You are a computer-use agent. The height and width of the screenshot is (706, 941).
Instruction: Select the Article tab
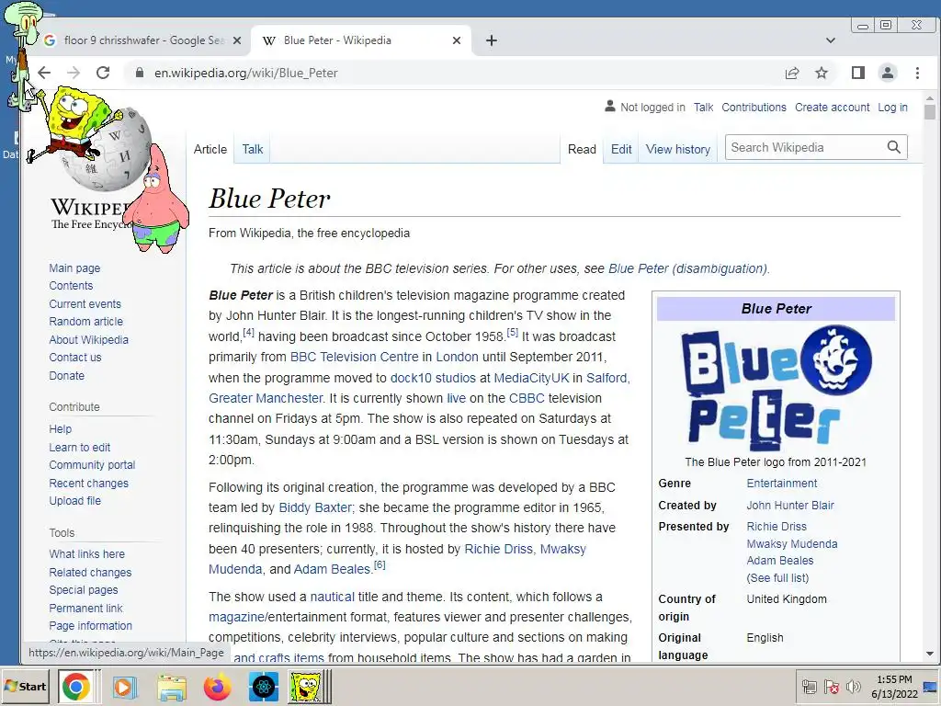[210, 149]
